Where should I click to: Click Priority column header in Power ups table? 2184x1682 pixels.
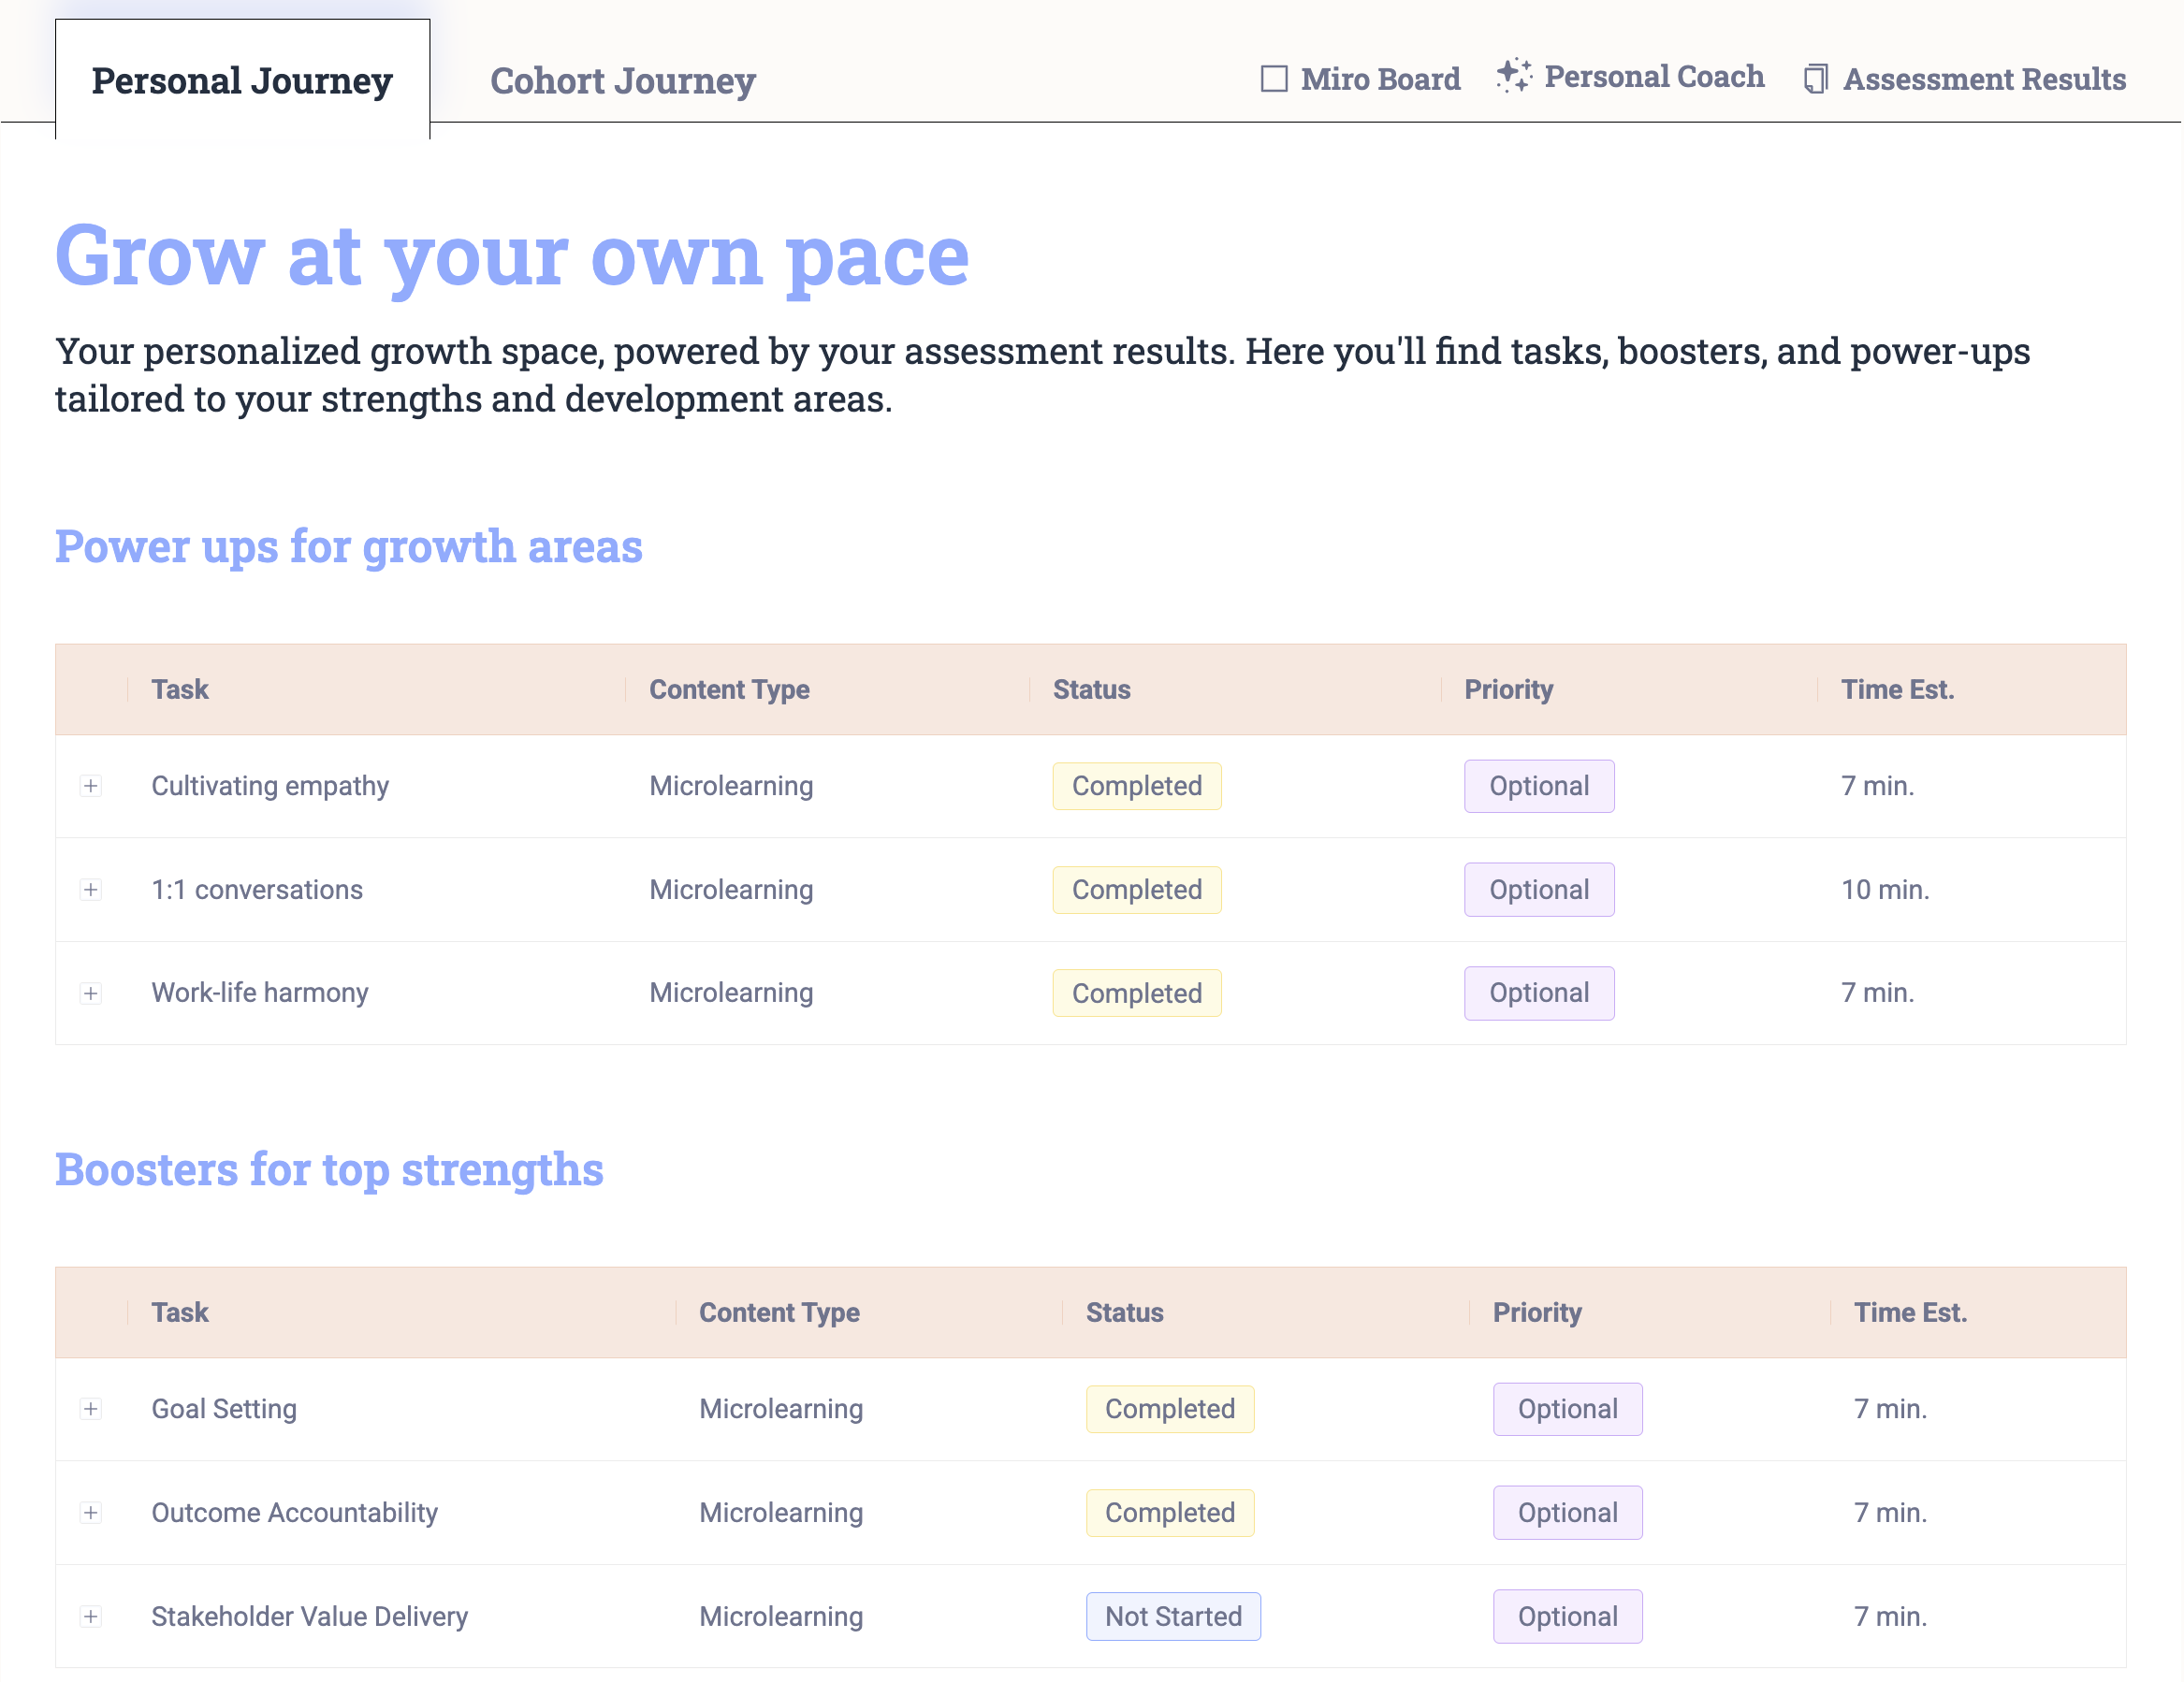pyautogui.click(x=1508, y=689)
